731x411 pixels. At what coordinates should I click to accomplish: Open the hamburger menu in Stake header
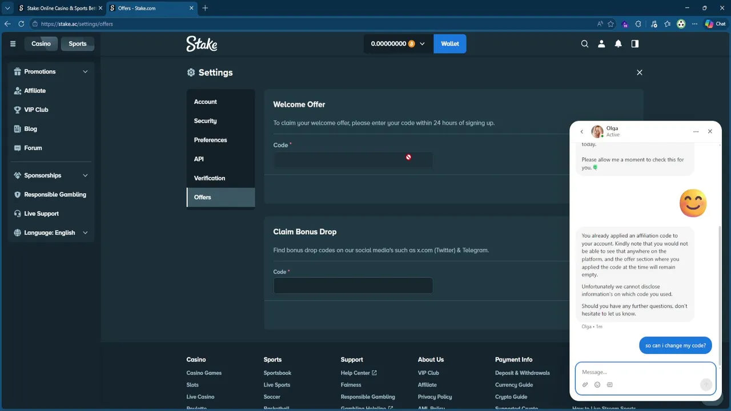[x=13, y=44]
